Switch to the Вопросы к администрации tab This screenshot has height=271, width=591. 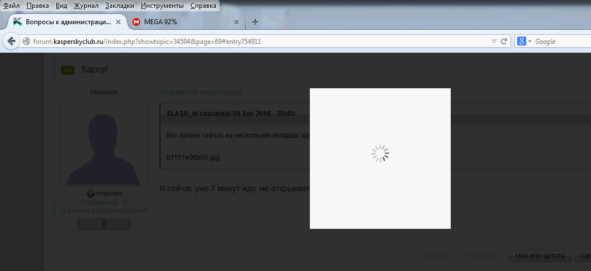click(x=67, y=22)
